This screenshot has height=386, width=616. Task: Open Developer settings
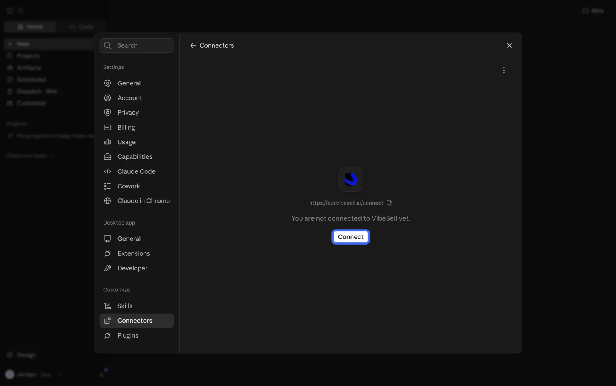137,268
